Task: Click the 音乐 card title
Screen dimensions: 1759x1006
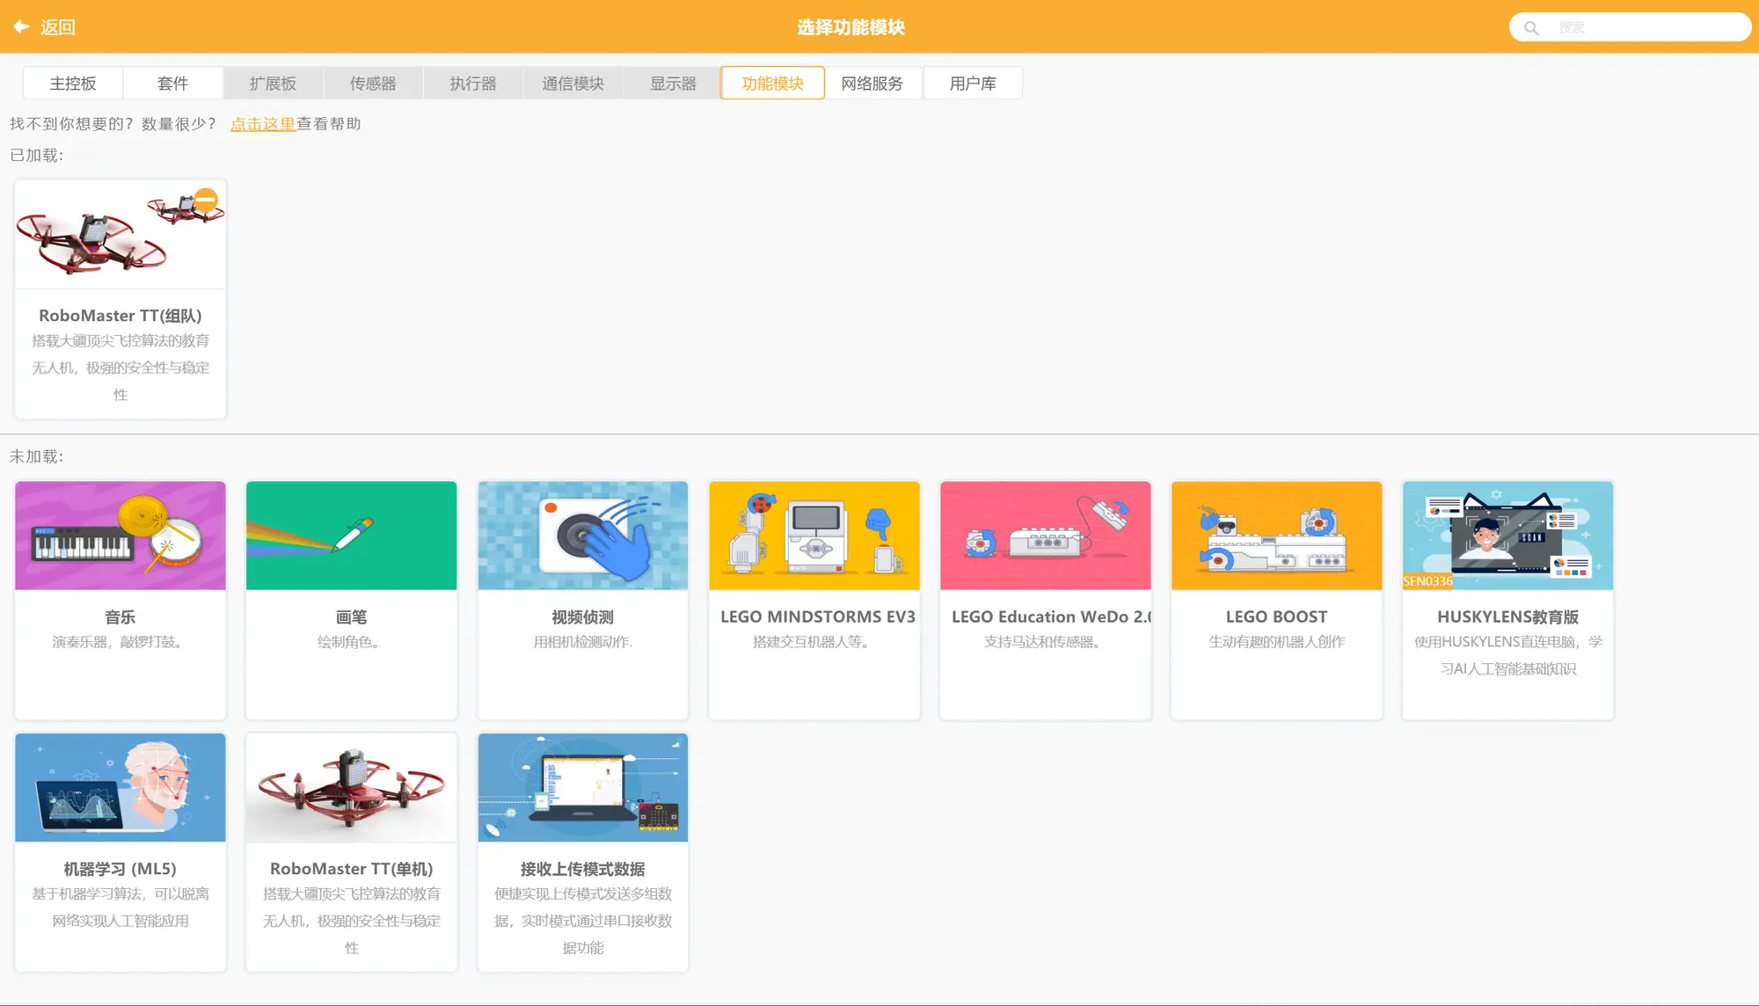Action: (x=120, y=617)
